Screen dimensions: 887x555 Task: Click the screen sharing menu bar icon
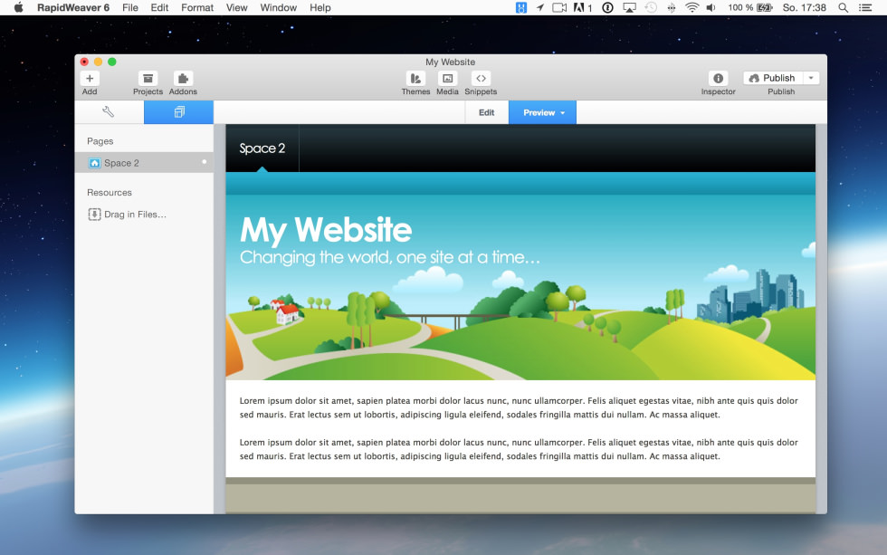click(559, 7)
